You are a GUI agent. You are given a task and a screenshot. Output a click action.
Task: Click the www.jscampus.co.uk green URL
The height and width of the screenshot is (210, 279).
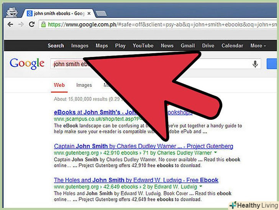[x=98, y=119]
